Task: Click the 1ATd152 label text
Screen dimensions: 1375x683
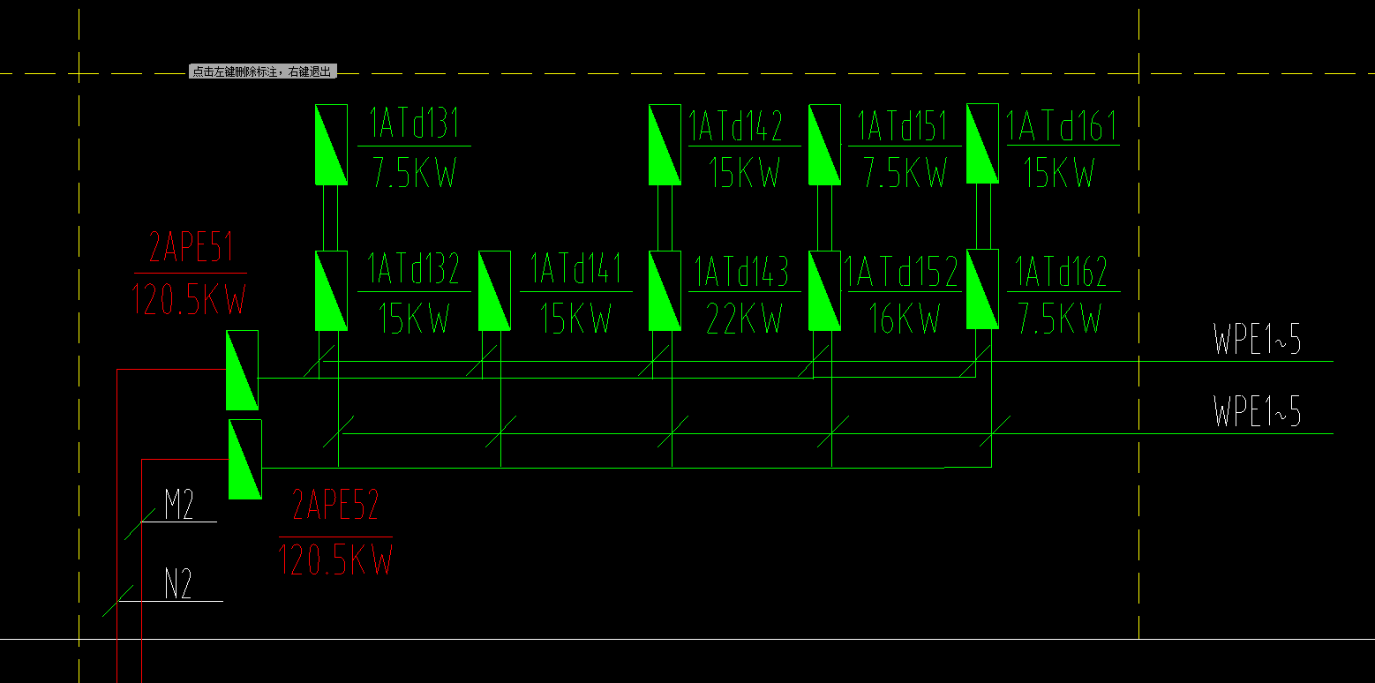Action: (x=902, y=273)
